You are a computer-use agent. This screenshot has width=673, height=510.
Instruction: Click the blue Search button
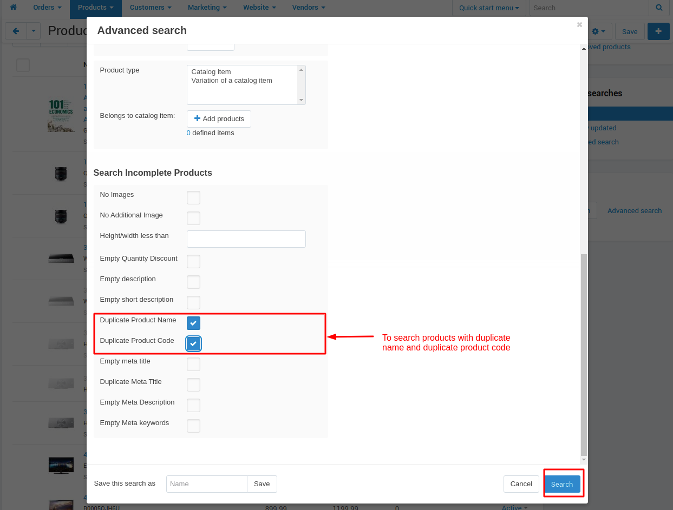click(x=562, y=484)
